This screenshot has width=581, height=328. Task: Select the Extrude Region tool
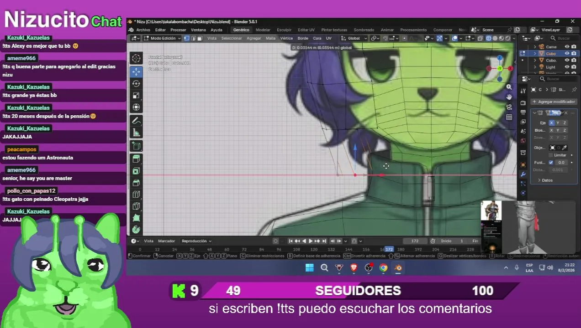click(136, 159)
